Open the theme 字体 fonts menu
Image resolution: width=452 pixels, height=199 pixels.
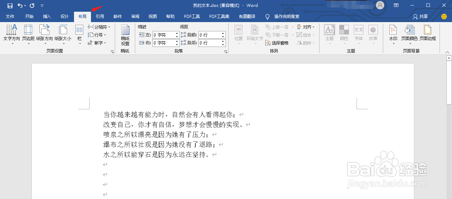point(359,34)
